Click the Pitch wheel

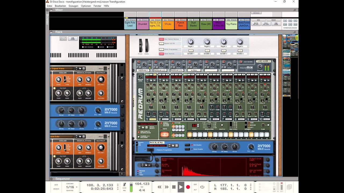pyautogui.click(x=140, y=45)
